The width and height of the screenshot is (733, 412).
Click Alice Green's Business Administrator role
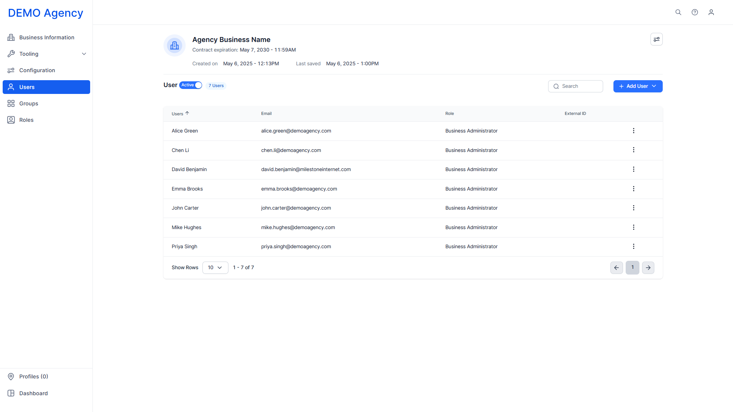click(x=471, y=131)
